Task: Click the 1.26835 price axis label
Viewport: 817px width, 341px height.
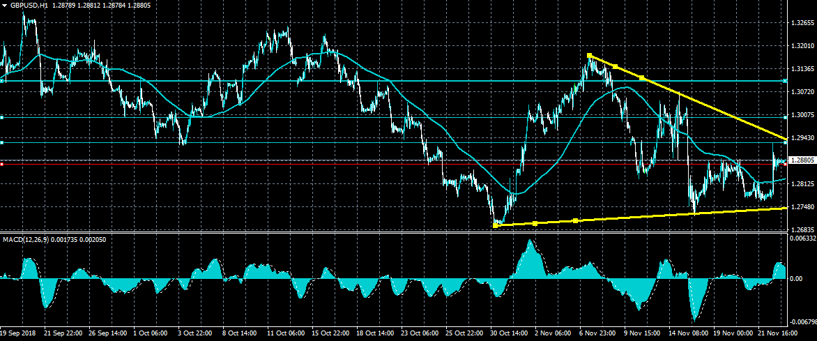Action: 802,230
